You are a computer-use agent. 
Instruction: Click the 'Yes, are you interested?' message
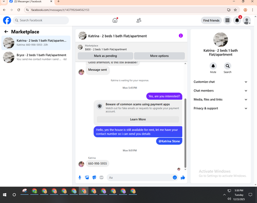(164, 96)
